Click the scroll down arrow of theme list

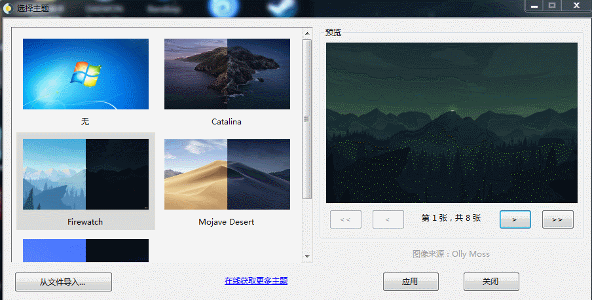307,257
